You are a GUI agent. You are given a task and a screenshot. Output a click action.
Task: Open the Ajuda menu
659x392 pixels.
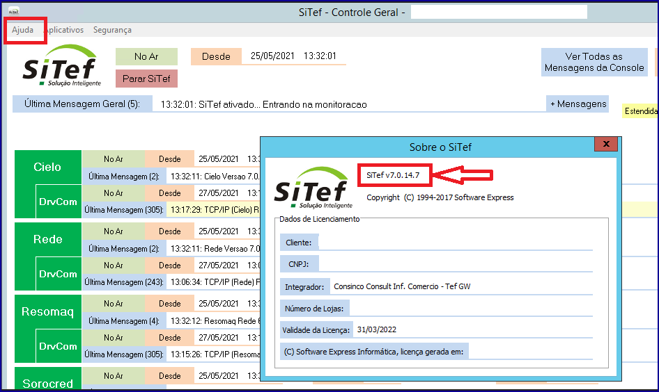(23, 30)
